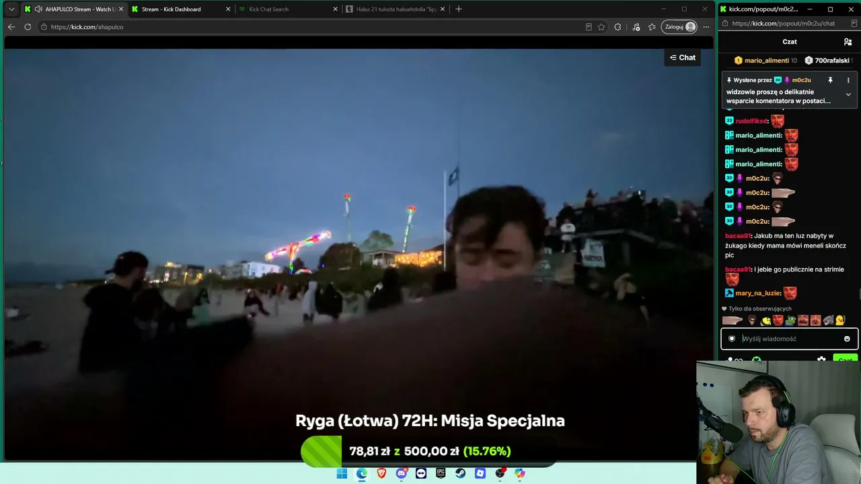Image resolution: width=861 pixels, height=484 pixels.
Task: Mute the AHAPULCO Stream tab audio
Action: [x=38, y=9]
